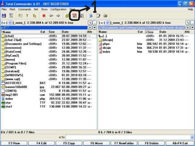
Task: Click the green pack files icon
Action: [x=67, y=16]
